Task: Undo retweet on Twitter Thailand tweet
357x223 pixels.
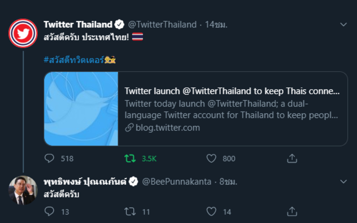Action: (130, 159)
